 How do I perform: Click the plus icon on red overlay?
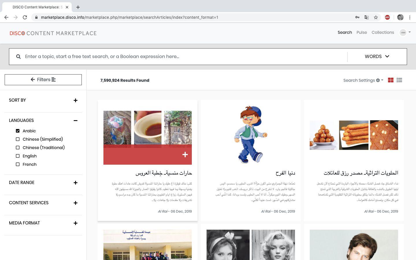coord(185,155)
